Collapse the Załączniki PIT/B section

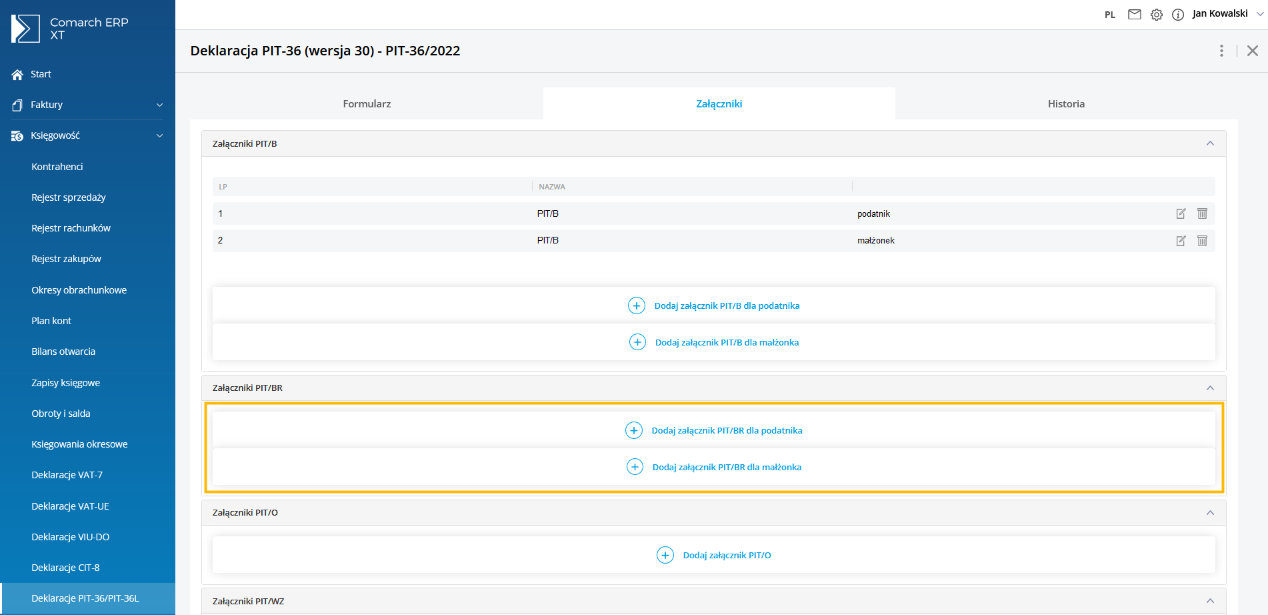click(x=1210, y=143)
